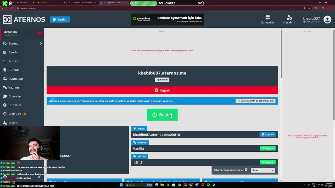
Task: Click the user avatar icon
Action: pyautogui.click(x=327, y=20)
